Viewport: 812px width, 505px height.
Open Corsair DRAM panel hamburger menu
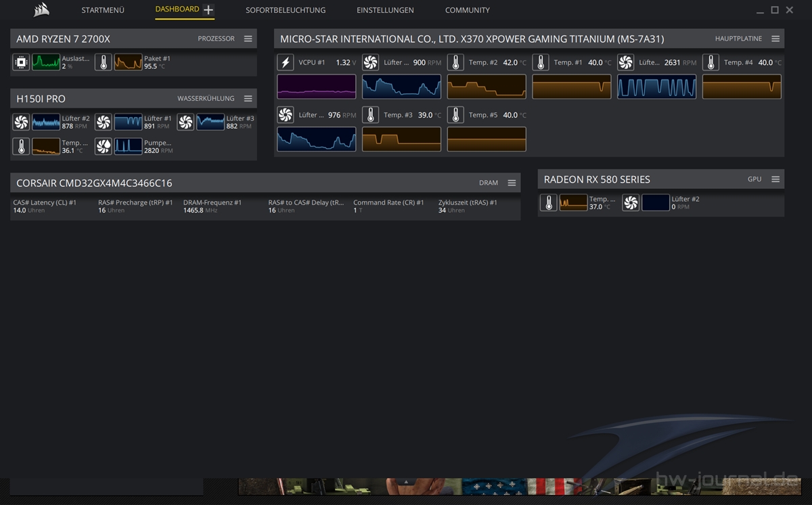coord(512,183)
